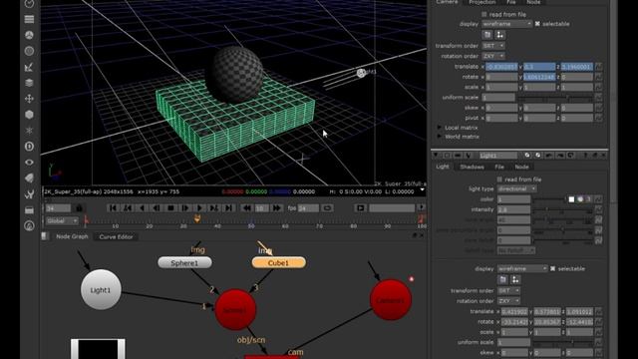
Task: Go to next keyframe
Action: click(x=214, y=208)
